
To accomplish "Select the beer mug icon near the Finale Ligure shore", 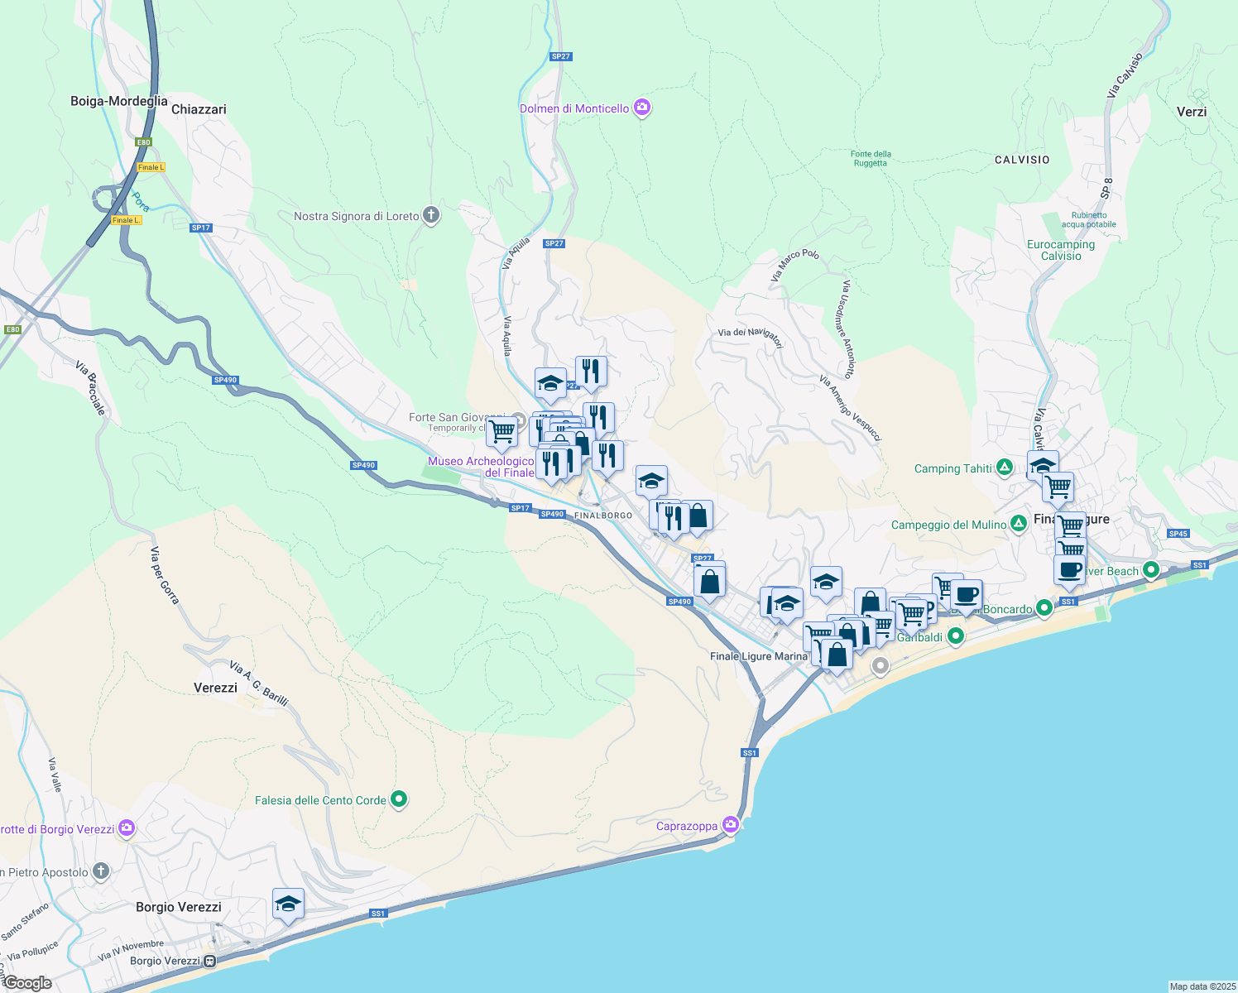I will (1069, 569).
